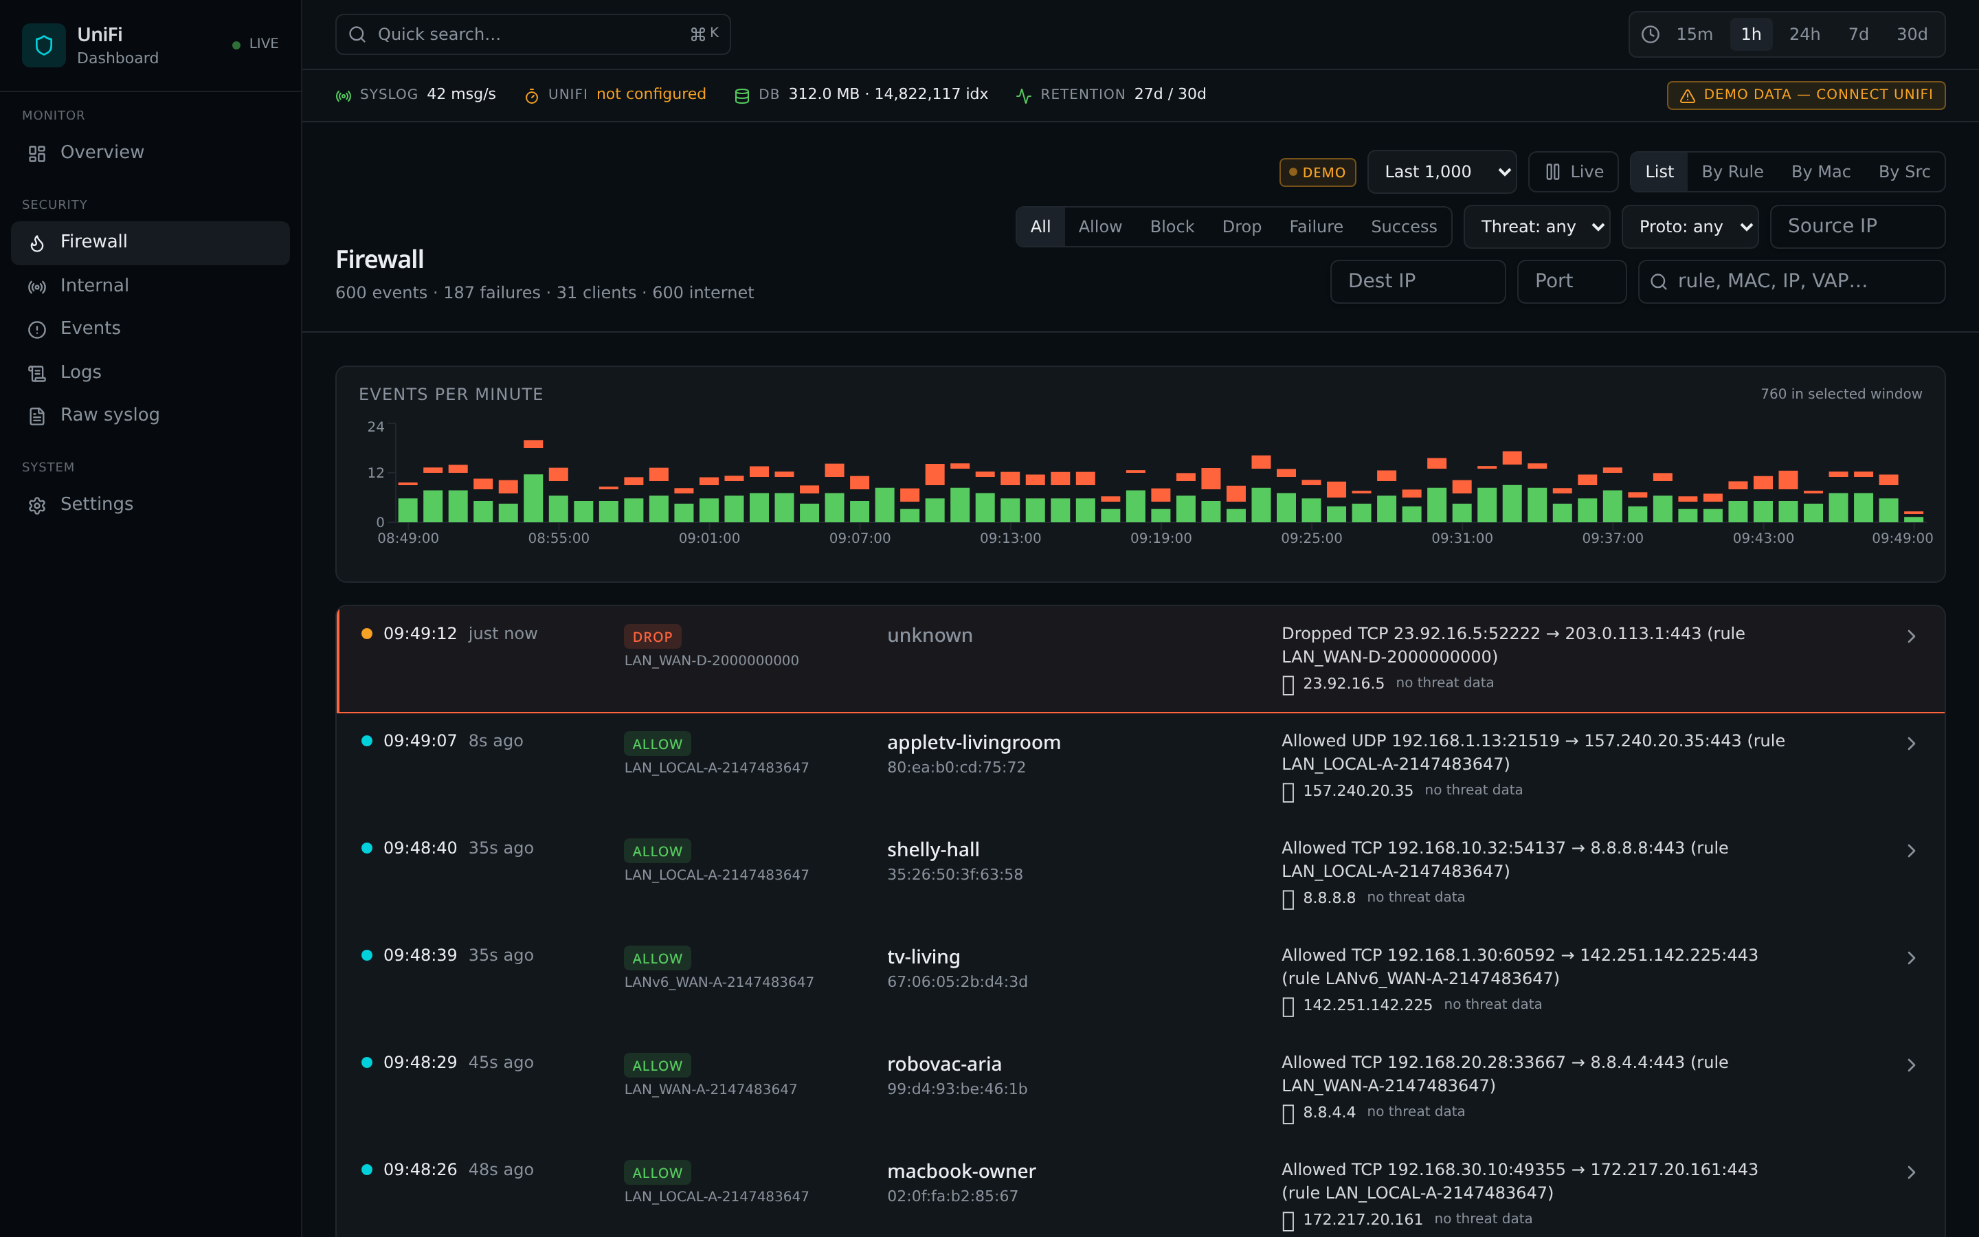Viewport: 1979px width, 1237px height.
Task: Expand the appletv-livingroom event row chevron
Action: [1911, 744]
